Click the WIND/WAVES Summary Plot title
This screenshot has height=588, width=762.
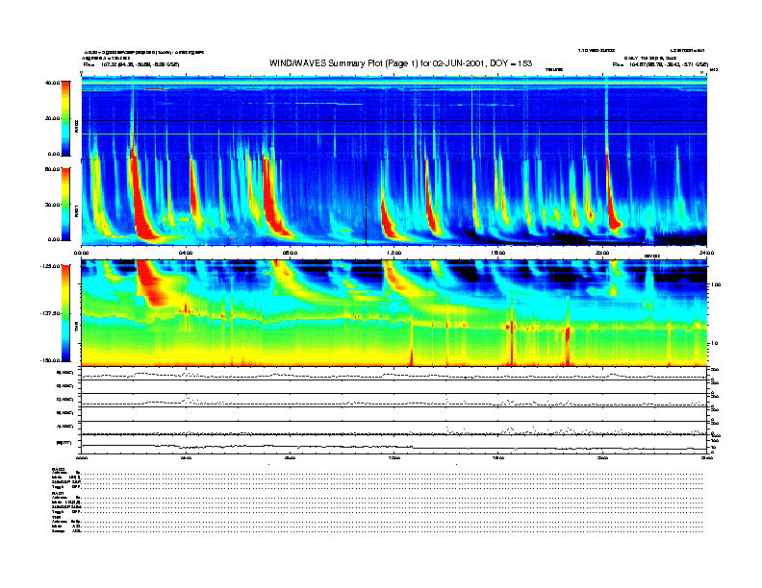[400, 63]
